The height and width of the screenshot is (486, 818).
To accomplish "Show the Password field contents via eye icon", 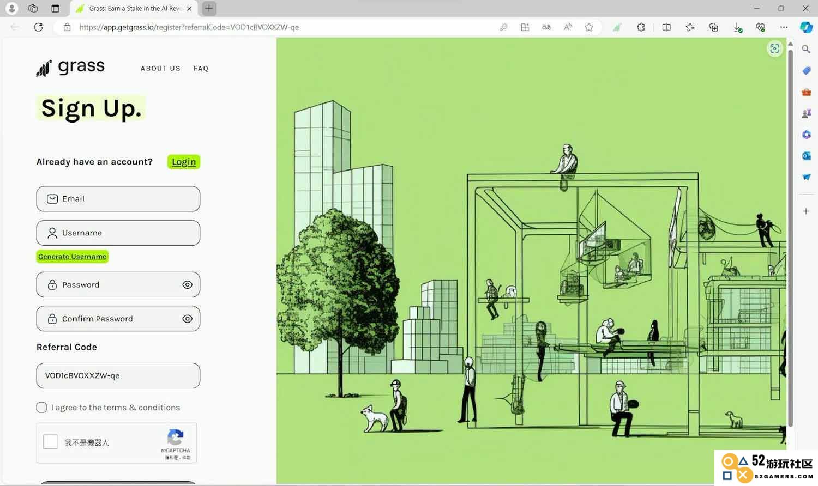I will click(187, 285).
